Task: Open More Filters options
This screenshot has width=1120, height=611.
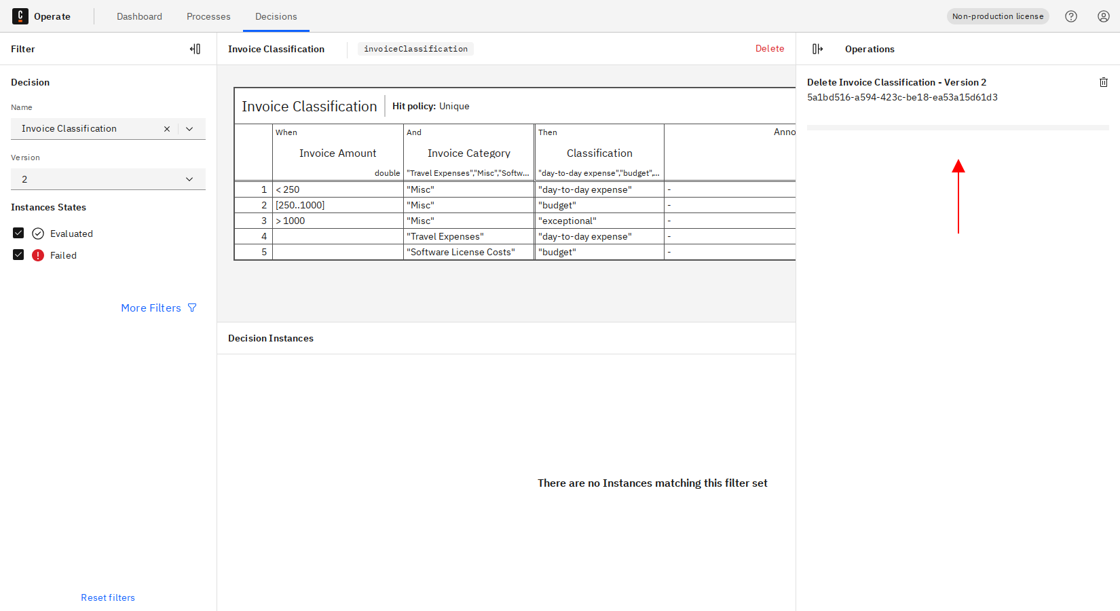Action: tap(151, 308)
